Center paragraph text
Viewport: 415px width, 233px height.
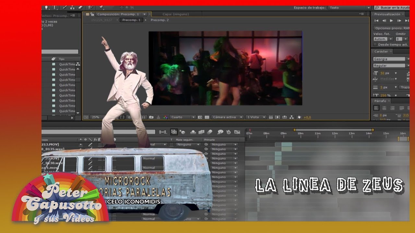tap(384, 108)
